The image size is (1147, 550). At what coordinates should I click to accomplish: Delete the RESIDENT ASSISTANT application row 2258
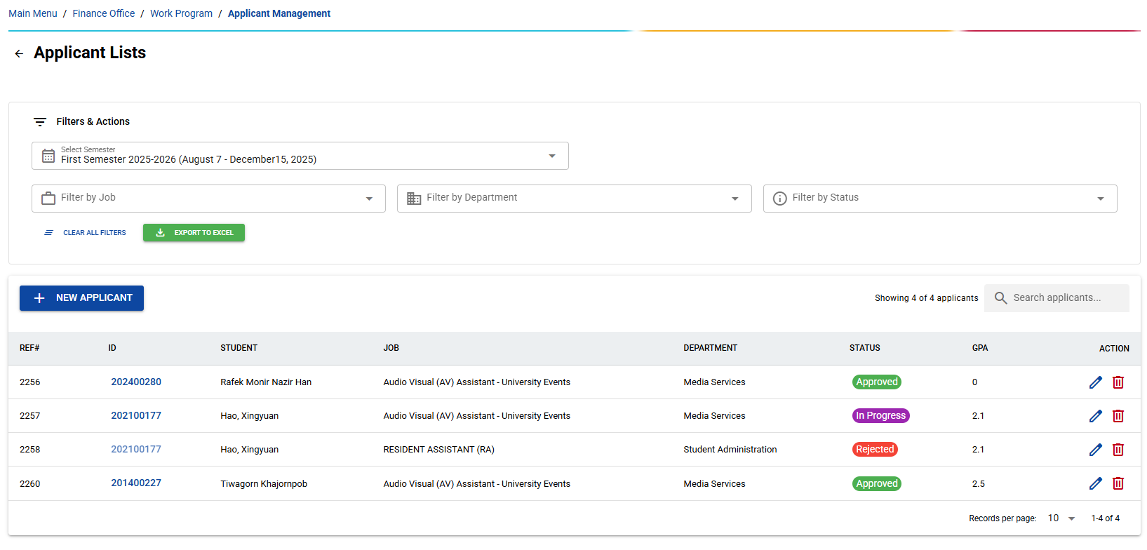pos(1118,450)
